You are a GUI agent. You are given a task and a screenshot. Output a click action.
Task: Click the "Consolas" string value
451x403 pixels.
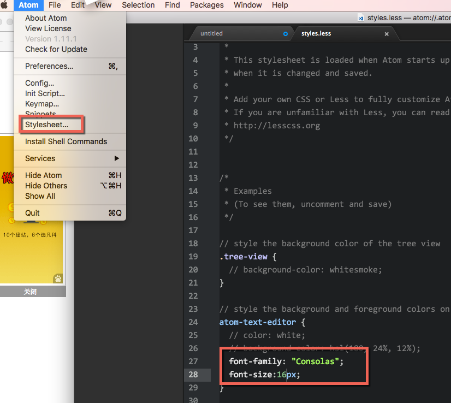315,361
